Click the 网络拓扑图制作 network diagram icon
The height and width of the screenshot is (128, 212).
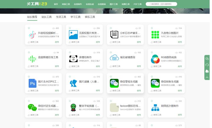[x=155, y=108]
